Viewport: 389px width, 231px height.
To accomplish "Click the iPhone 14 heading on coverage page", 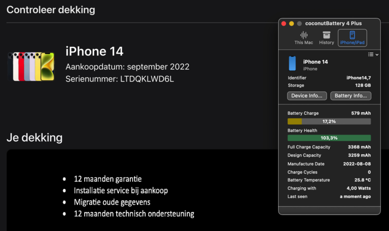I will (x=94, y=52).
